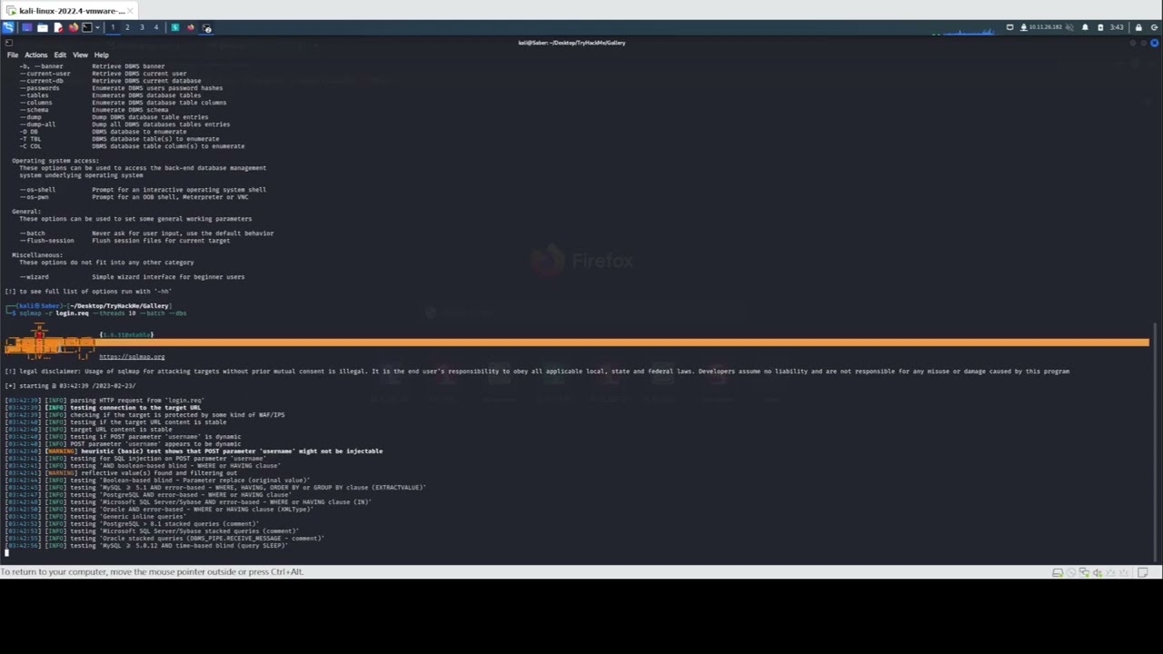Switch to workspace 2
The width and height of the screenshot is (1163, 654).
127,27
